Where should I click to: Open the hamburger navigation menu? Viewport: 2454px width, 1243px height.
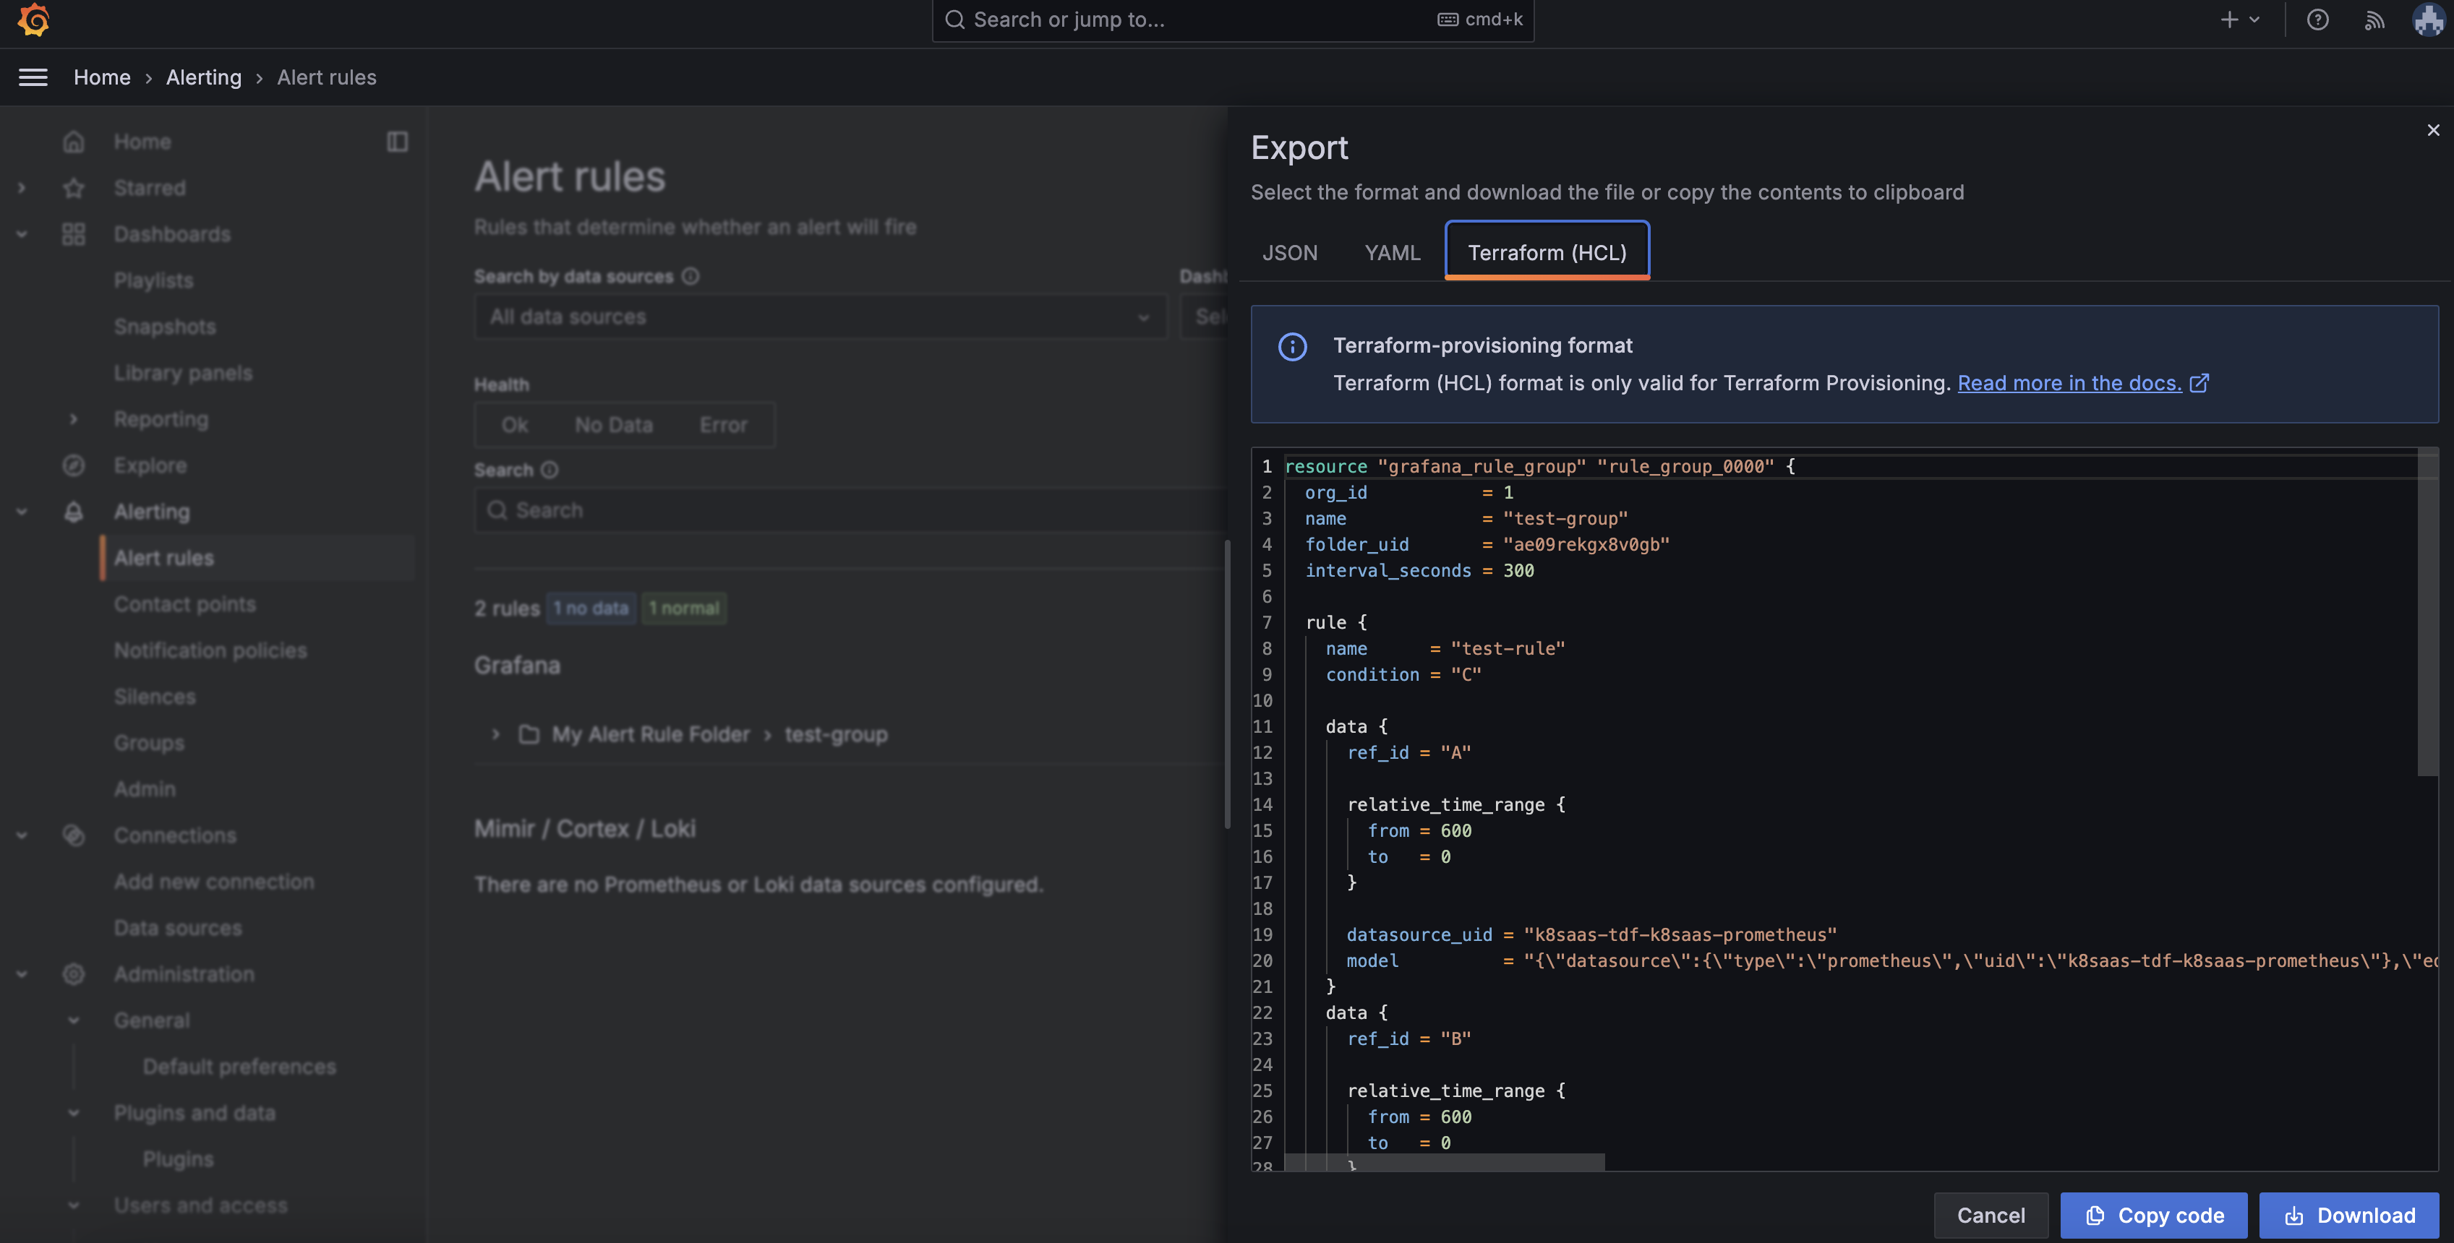(x=33, y=77)
